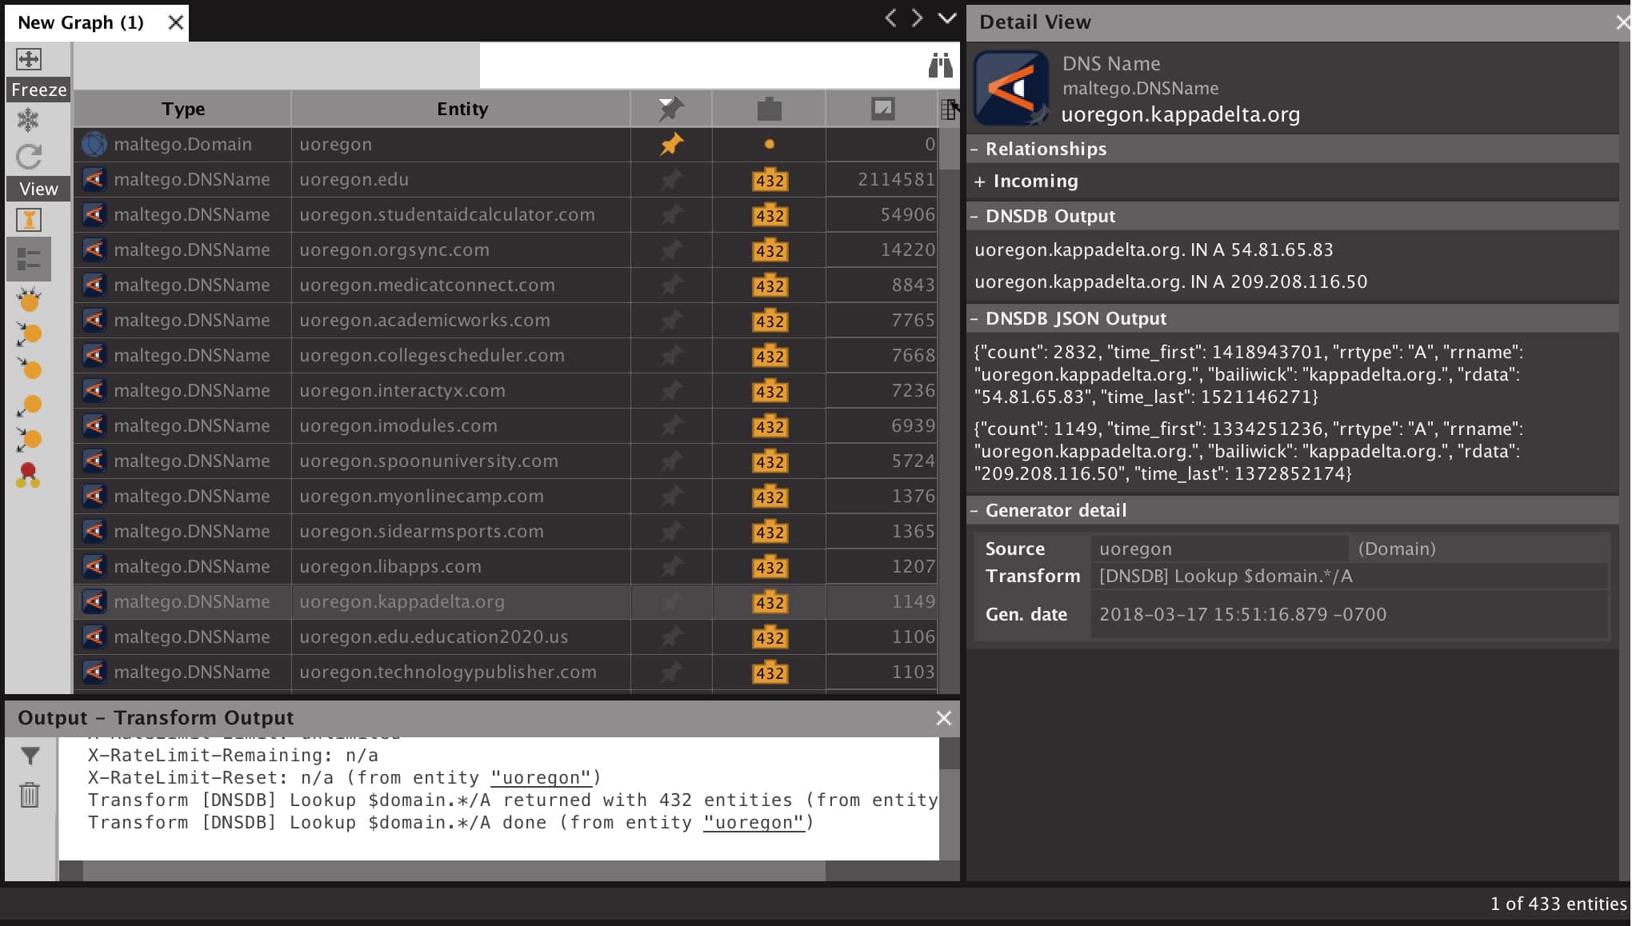
Task: Click the red ball with yellow children icon
Action: (29, 475)
